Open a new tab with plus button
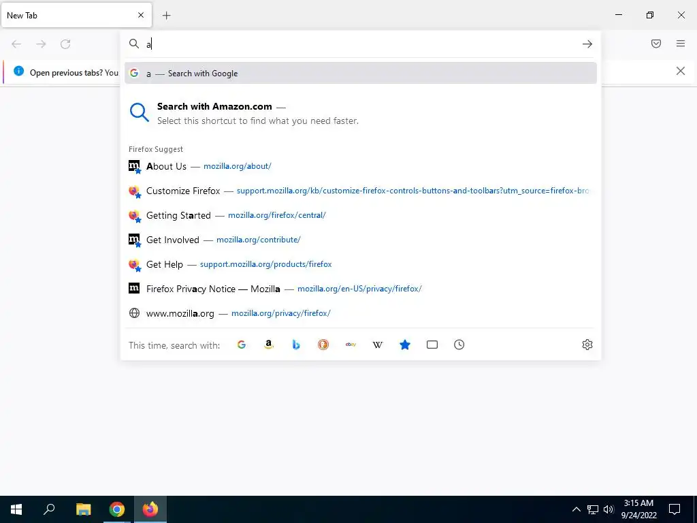697x523 pixels. click(167, 16)
